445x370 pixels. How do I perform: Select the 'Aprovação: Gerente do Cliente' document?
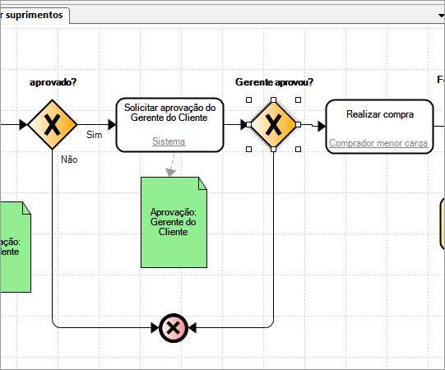coord(174,223)
